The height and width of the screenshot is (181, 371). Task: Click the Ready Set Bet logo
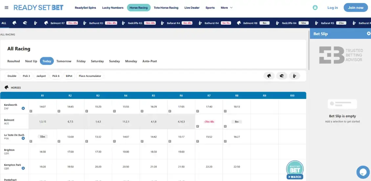38,8
